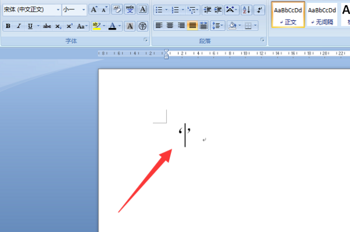Open the 段落 dialog launcher
This screenshot has height=232, width=350.
(x=262, y=40)
